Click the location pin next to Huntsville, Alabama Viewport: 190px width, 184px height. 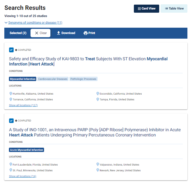point(11,94)
